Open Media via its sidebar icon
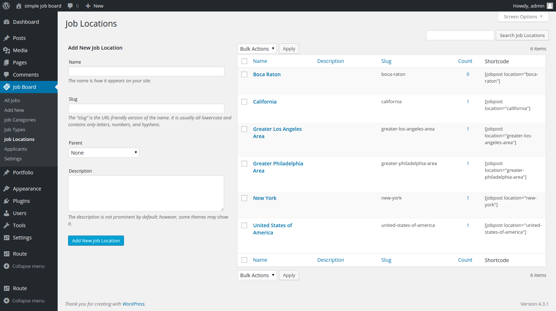 coord(6,50)
